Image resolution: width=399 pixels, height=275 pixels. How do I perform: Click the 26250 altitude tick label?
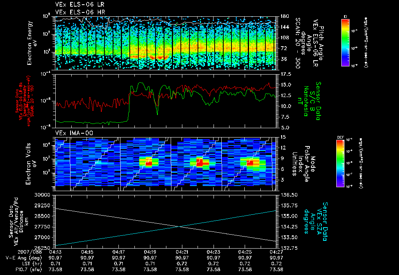pyautogui.click(x=42, y=248)
